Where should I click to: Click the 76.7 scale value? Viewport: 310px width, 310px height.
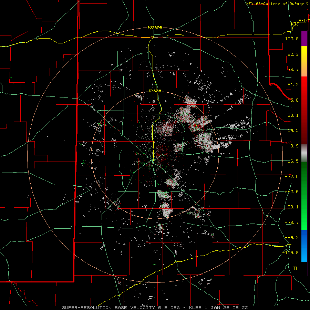(x=293, y=69)
